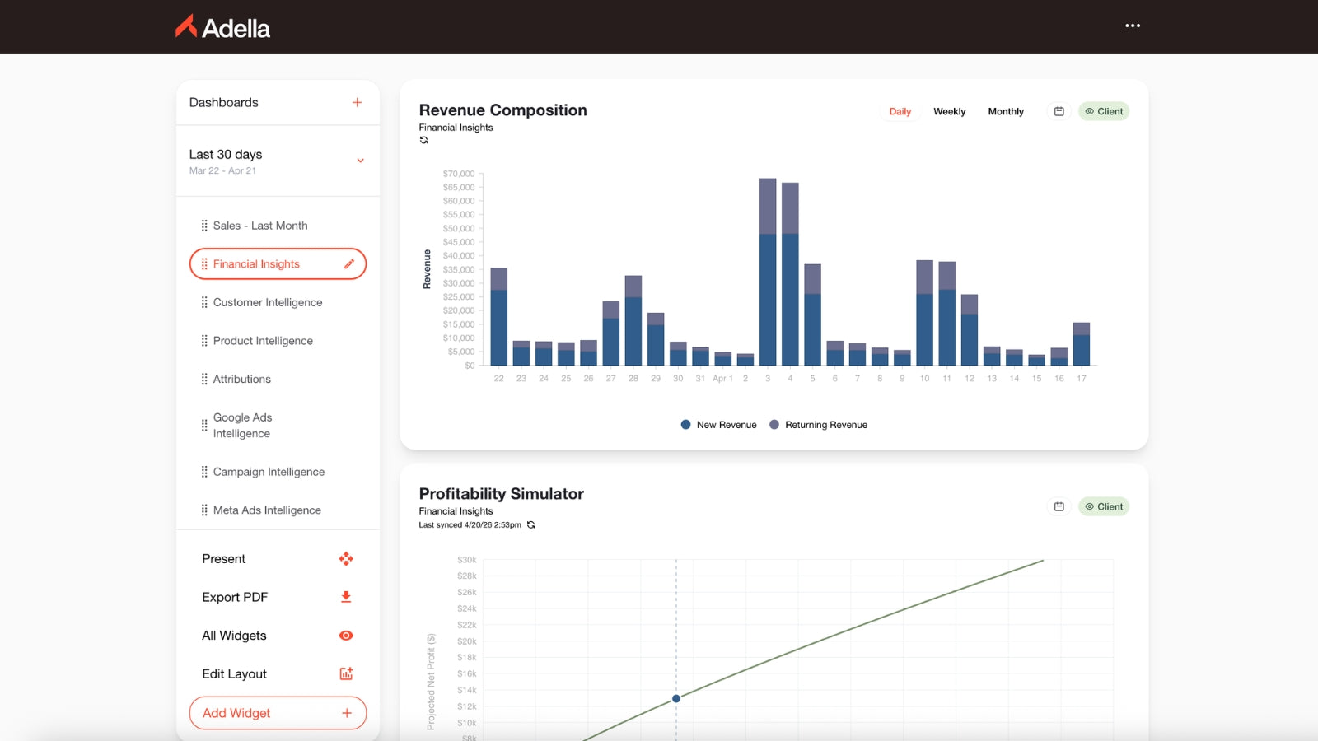
Task: Click the Present mode icon
Action: coord(346,559)
